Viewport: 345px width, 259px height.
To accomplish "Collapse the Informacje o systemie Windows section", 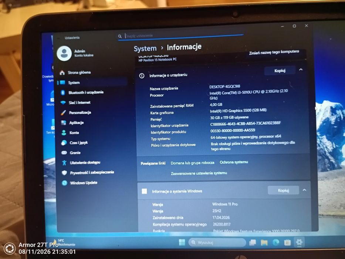I will coord(304,190).
